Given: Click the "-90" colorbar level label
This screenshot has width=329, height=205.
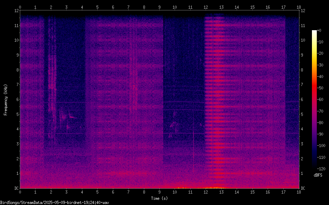Looking at the screenshot, I should point(320,134).
